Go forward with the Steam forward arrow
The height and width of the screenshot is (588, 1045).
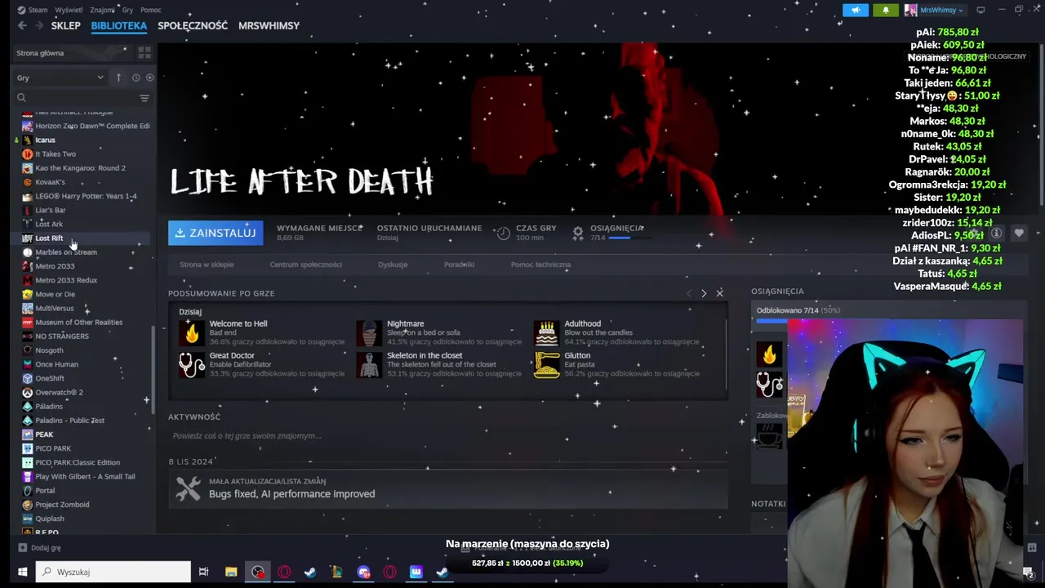tap(38, 25)
